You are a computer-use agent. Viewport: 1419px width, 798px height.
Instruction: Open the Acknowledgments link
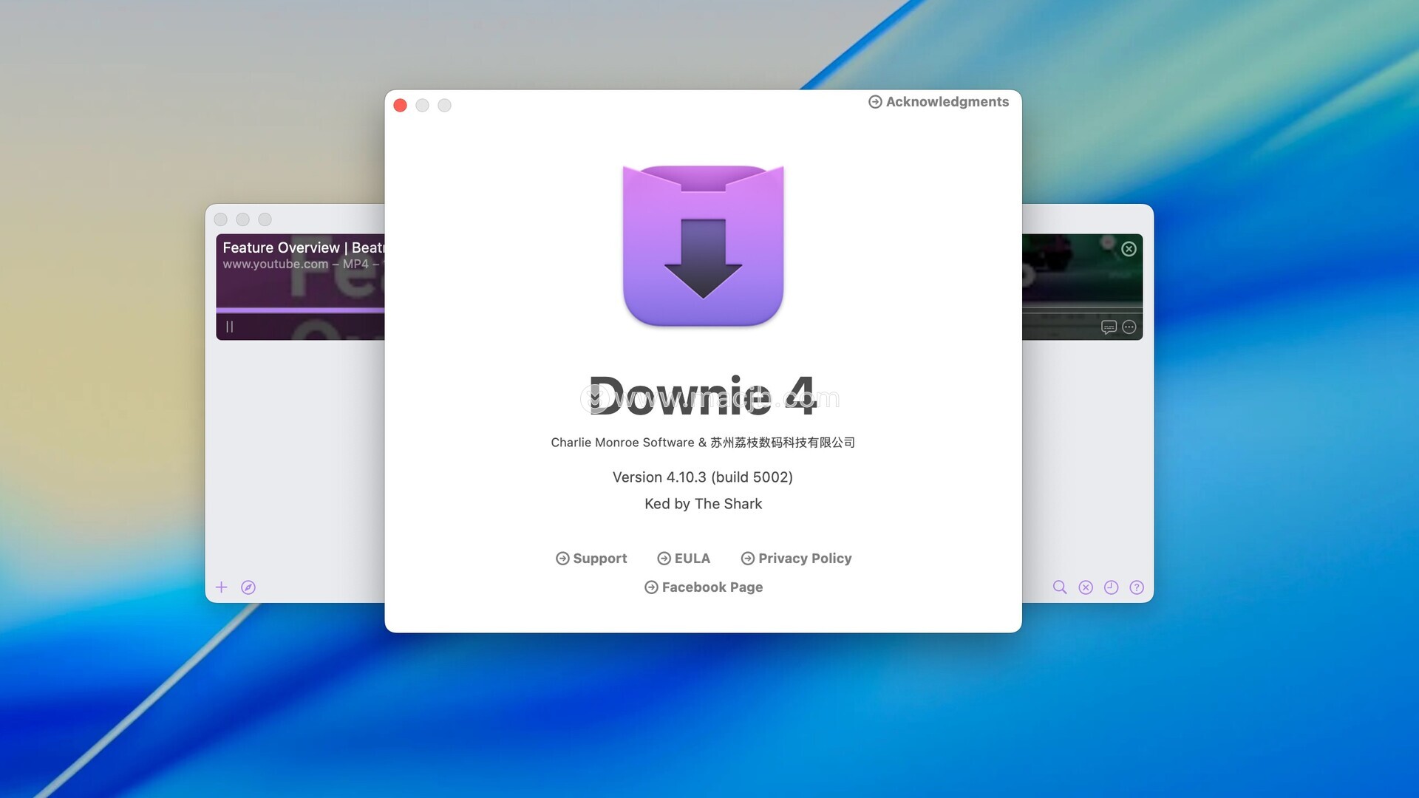click(x=939, y=102)
